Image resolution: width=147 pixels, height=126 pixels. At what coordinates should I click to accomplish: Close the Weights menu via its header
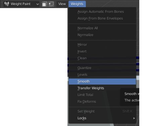(x=77, y=4)
